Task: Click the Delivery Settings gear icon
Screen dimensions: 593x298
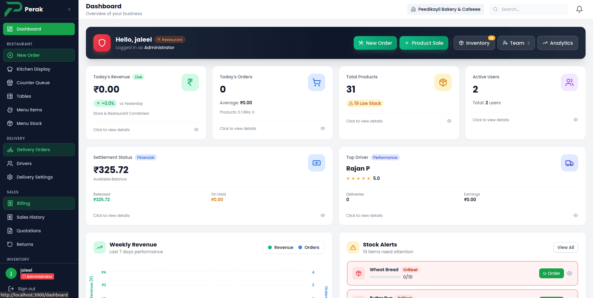Action: coord(10,177)
